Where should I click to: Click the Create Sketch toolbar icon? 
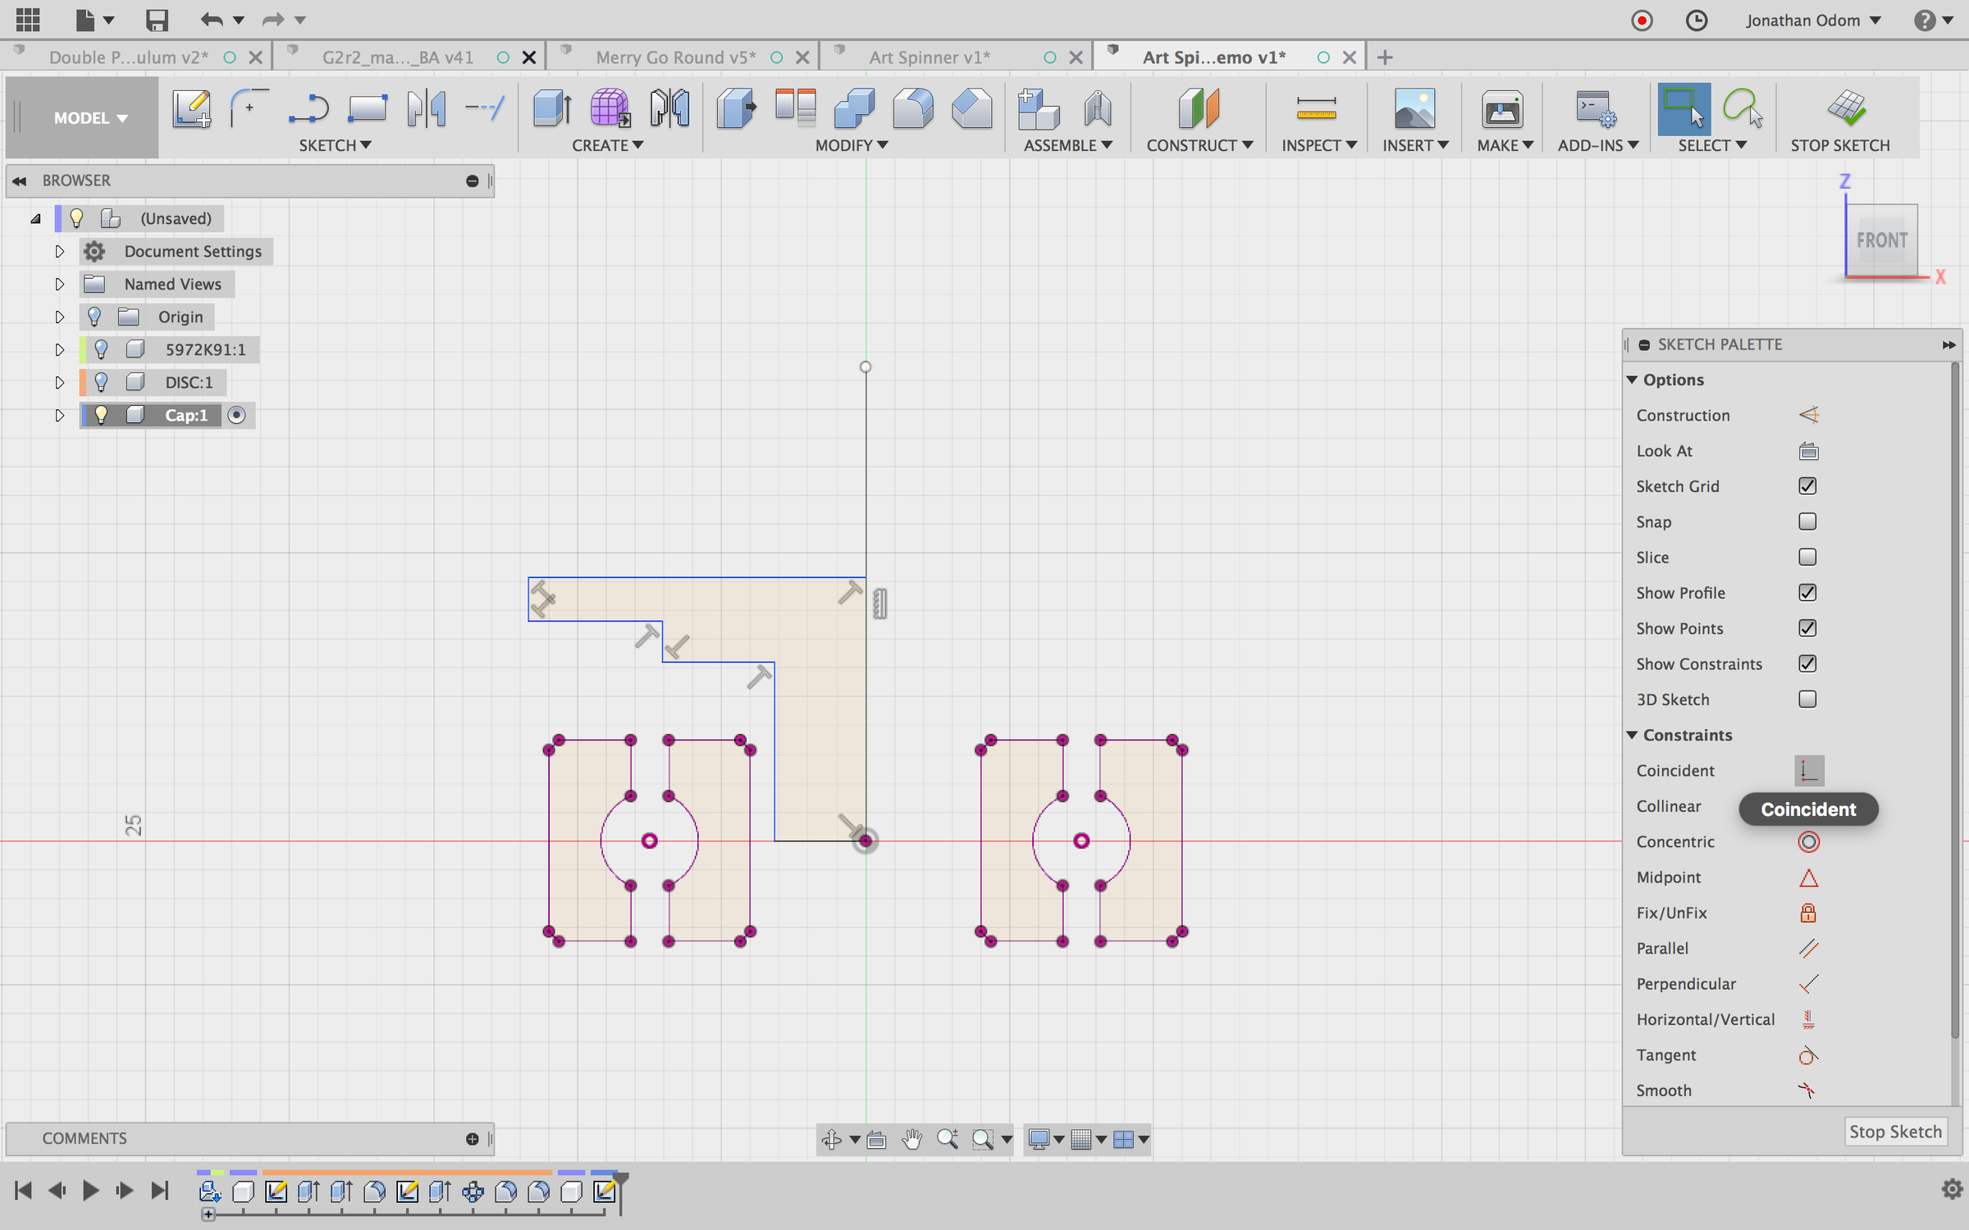(191, 109)
